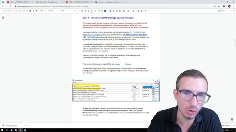Show the document outline panel
Image resolution: width=236 pixels, height=132 pixels.
point(3,18)
